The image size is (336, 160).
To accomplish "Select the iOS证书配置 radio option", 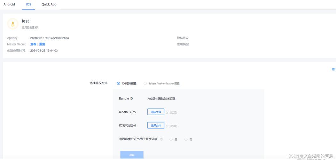I will click(x=119, y=84).
